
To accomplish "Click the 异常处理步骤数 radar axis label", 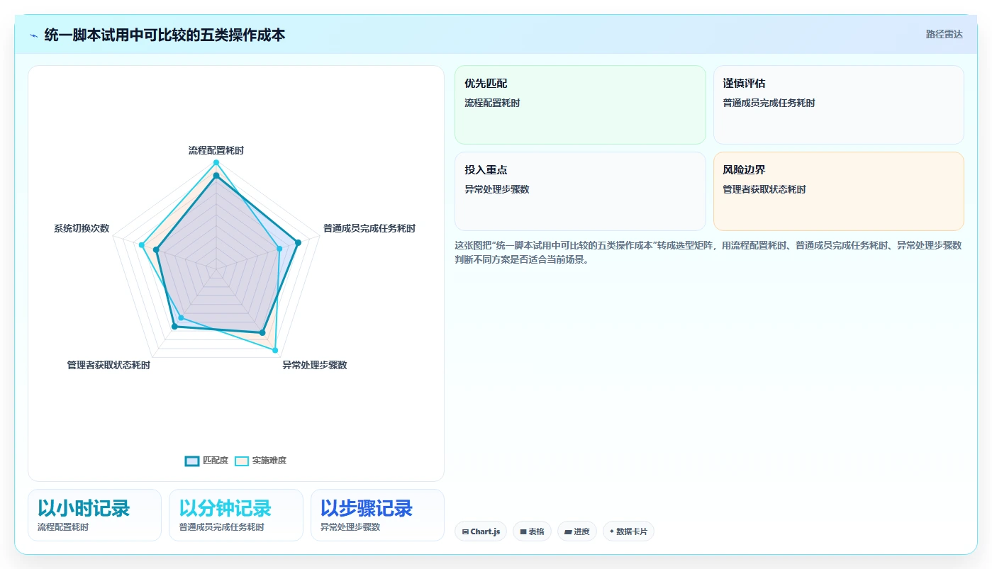I will pyautogui.click(x=315, y=365).
